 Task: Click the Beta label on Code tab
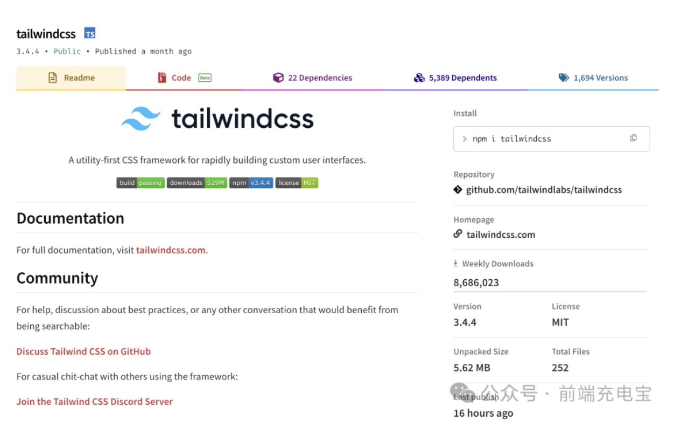pos(205,78)
